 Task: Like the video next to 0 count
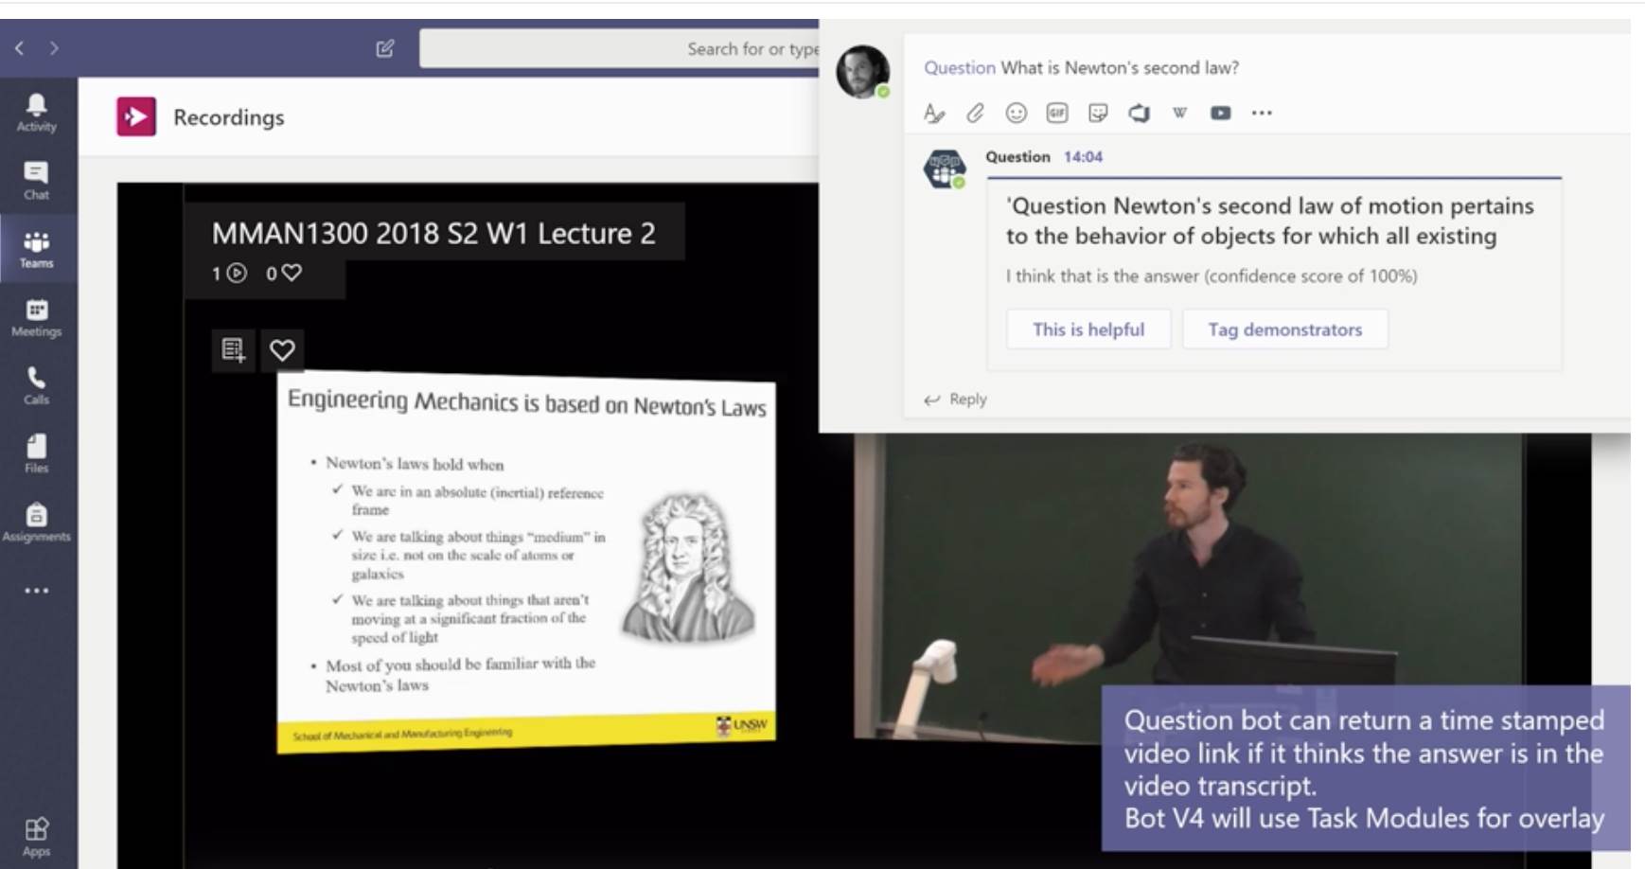(x=292, y=273)
